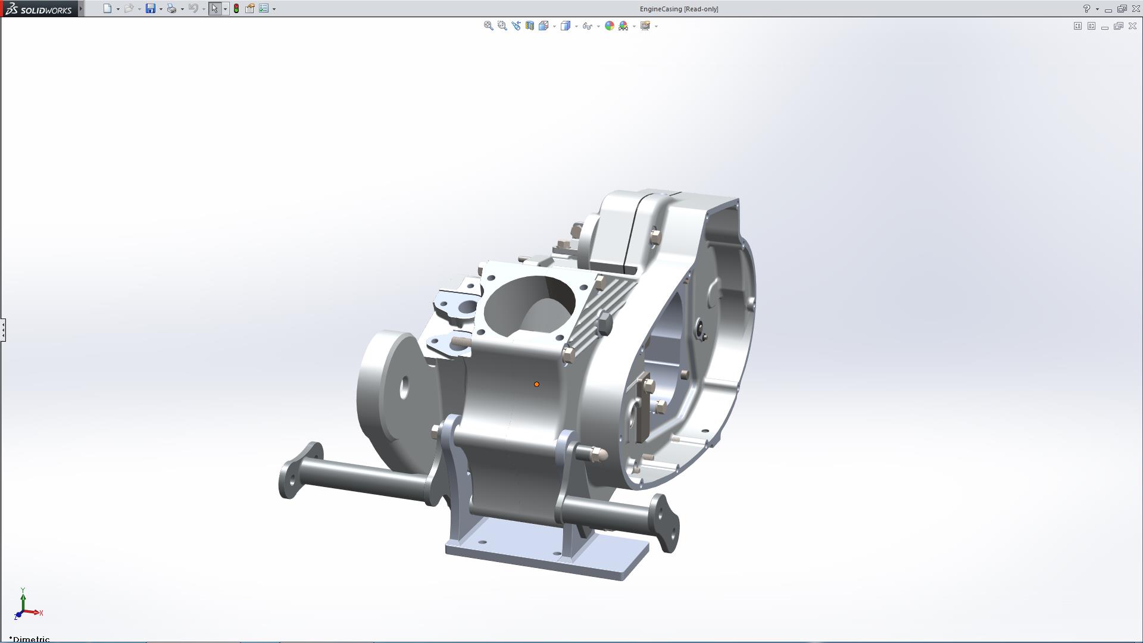This screenshot has width=1143, height=643.
Task: Expand the Apply Scene dropdown arrow
Action: pyautogui.click(x=634, y=26)
